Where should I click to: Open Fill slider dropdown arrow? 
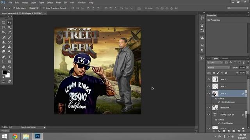tap(247, 73)
